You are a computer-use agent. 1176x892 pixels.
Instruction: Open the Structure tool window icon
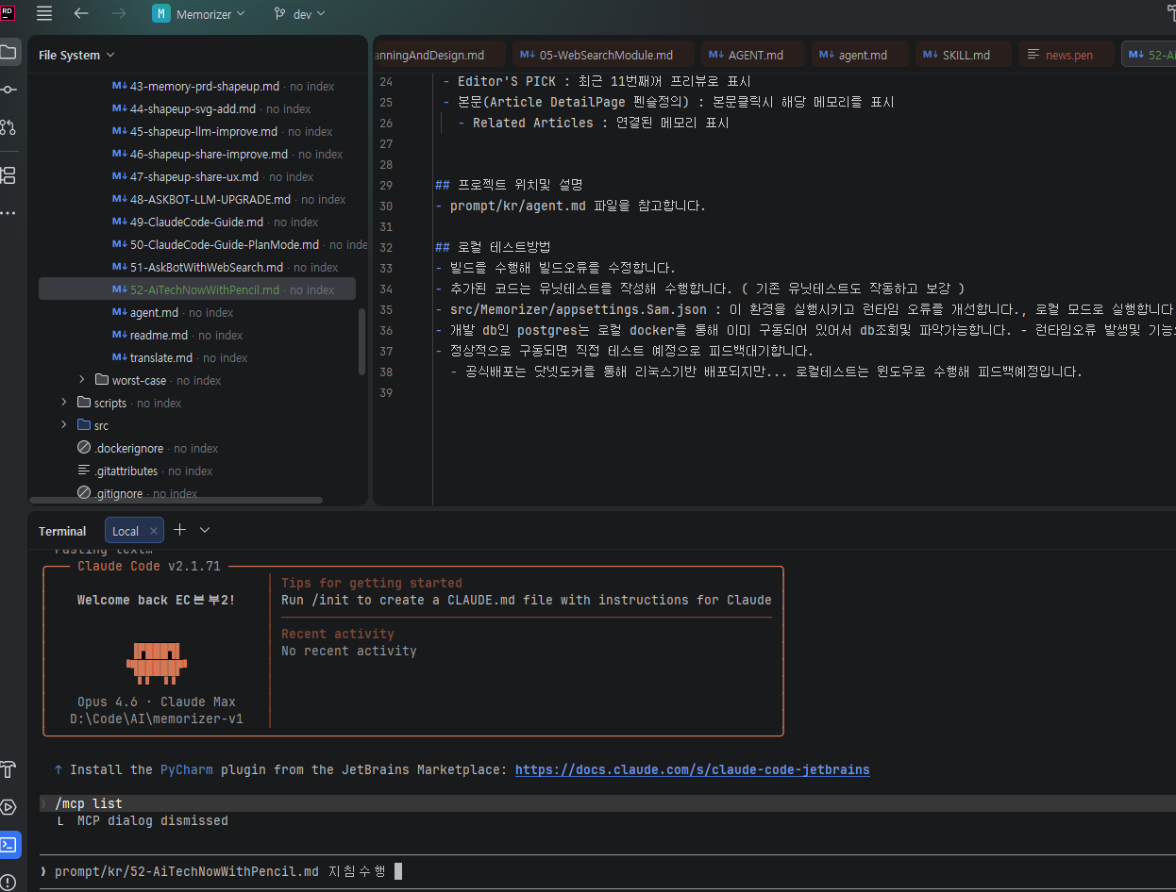click(x=8, y=175)
